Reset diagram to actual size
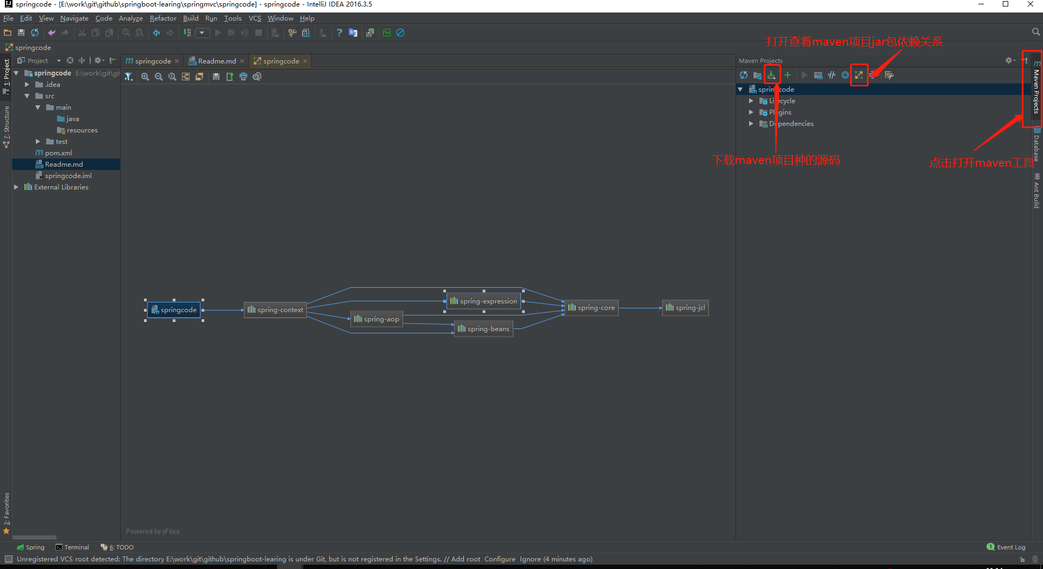 pos(172,77)
